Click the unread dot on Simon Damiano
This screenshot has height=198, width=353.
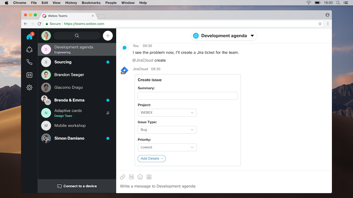pyautogui.click(x=108, y=138)
